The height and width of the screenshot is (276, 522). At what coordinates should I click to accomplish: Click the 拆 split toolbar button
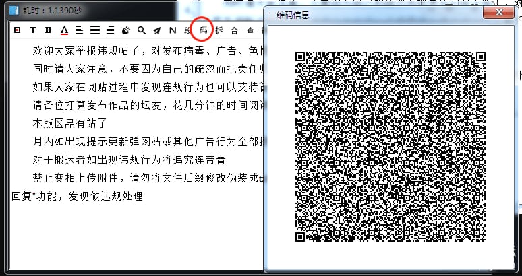(x=219, y=30)
